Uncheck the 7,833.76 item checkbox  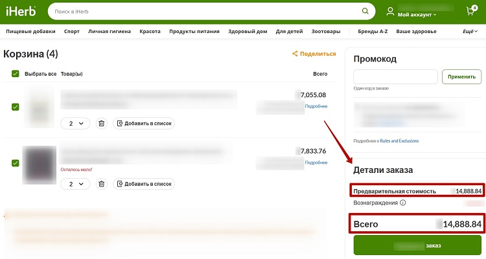coord(15,163)
